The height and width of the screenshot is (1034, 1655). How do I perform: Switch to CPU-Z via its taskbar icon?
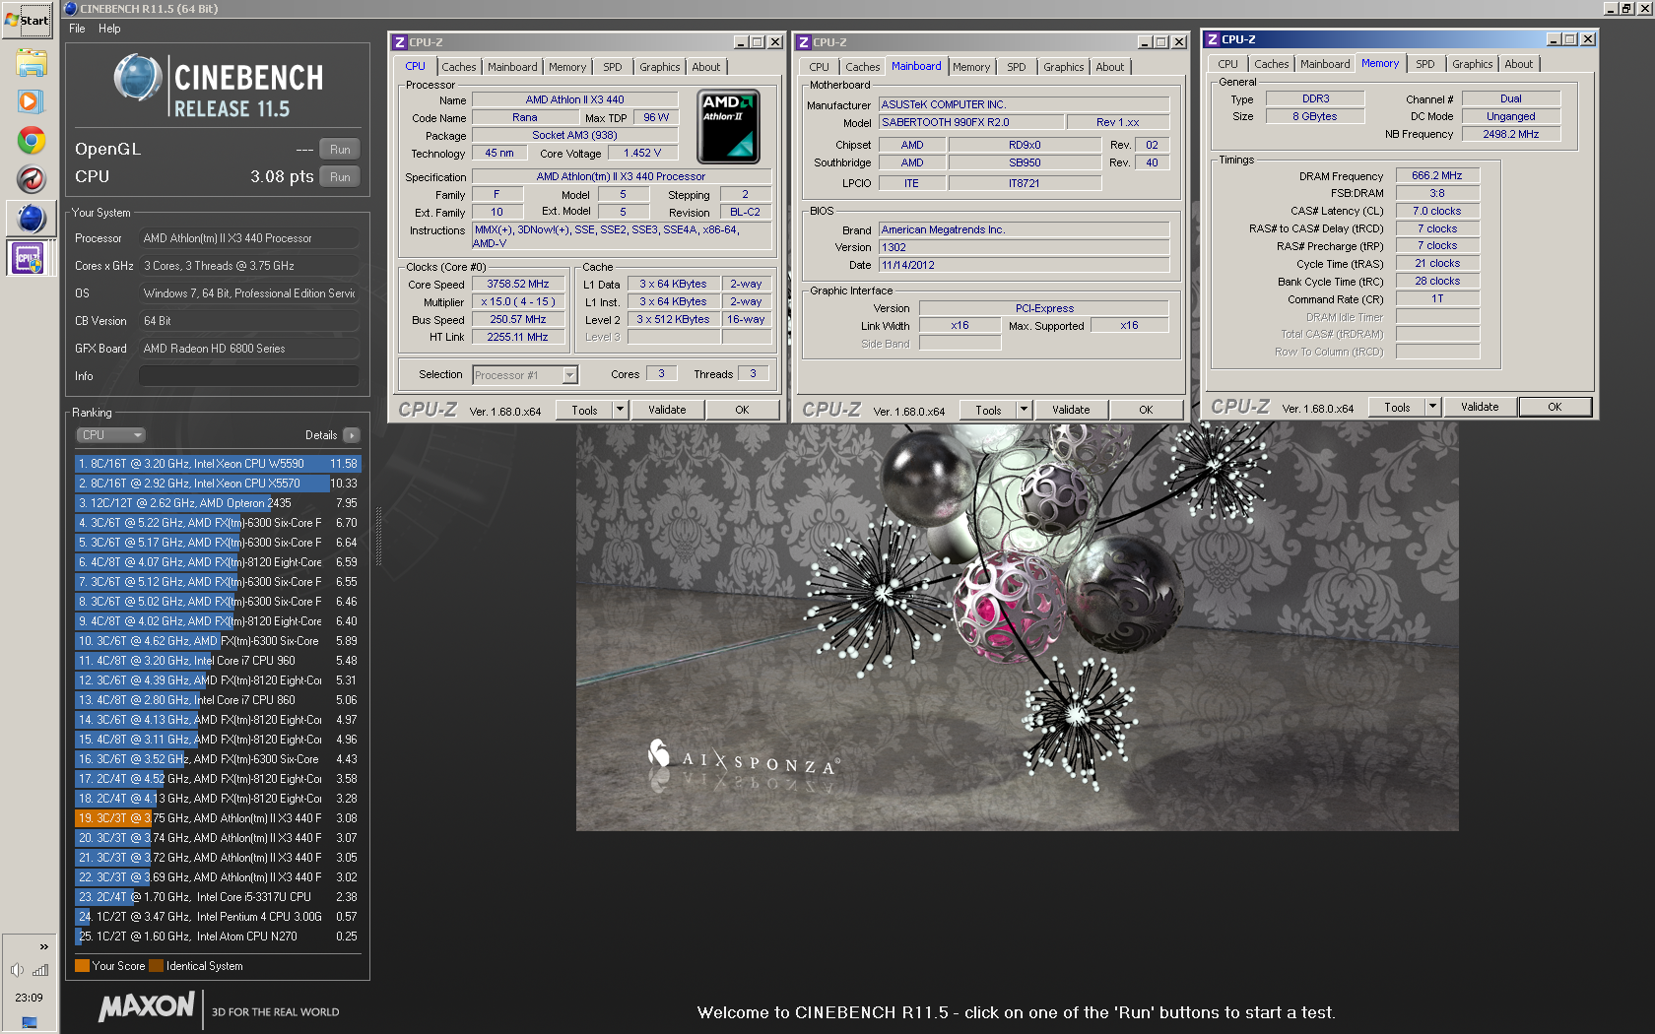(29, 259)
